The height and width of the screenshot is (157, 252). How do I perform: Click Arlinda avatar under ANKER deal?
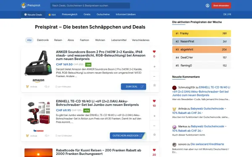click(x=27, y=87)
